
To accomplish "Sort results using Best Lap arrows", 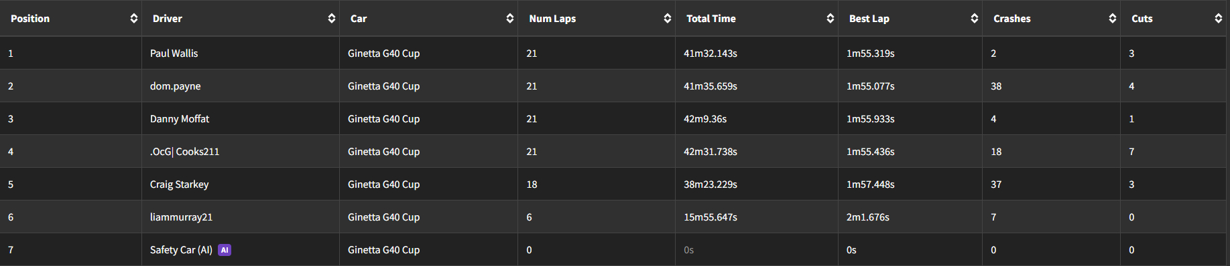I will (x=975, y=19).
